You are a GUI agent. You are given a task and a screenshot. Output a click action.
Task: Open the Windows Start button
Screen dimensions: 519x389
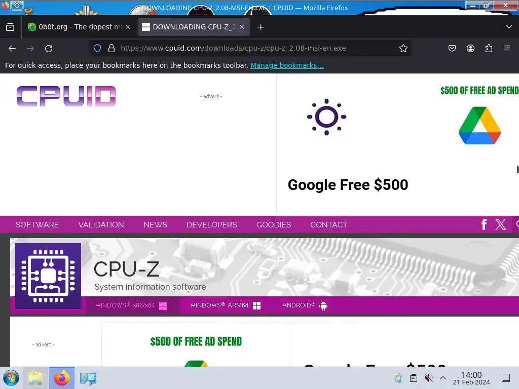click(x=11, y=378)
